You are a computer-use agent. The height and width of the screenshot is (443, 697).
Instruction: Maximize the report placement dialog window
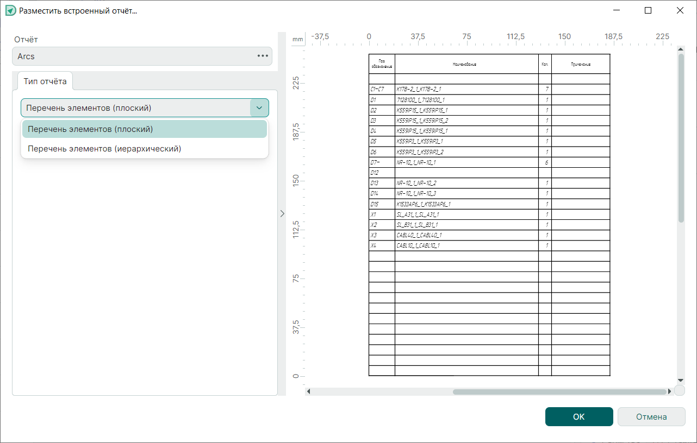pyautogui.click(x=648, y=10)
